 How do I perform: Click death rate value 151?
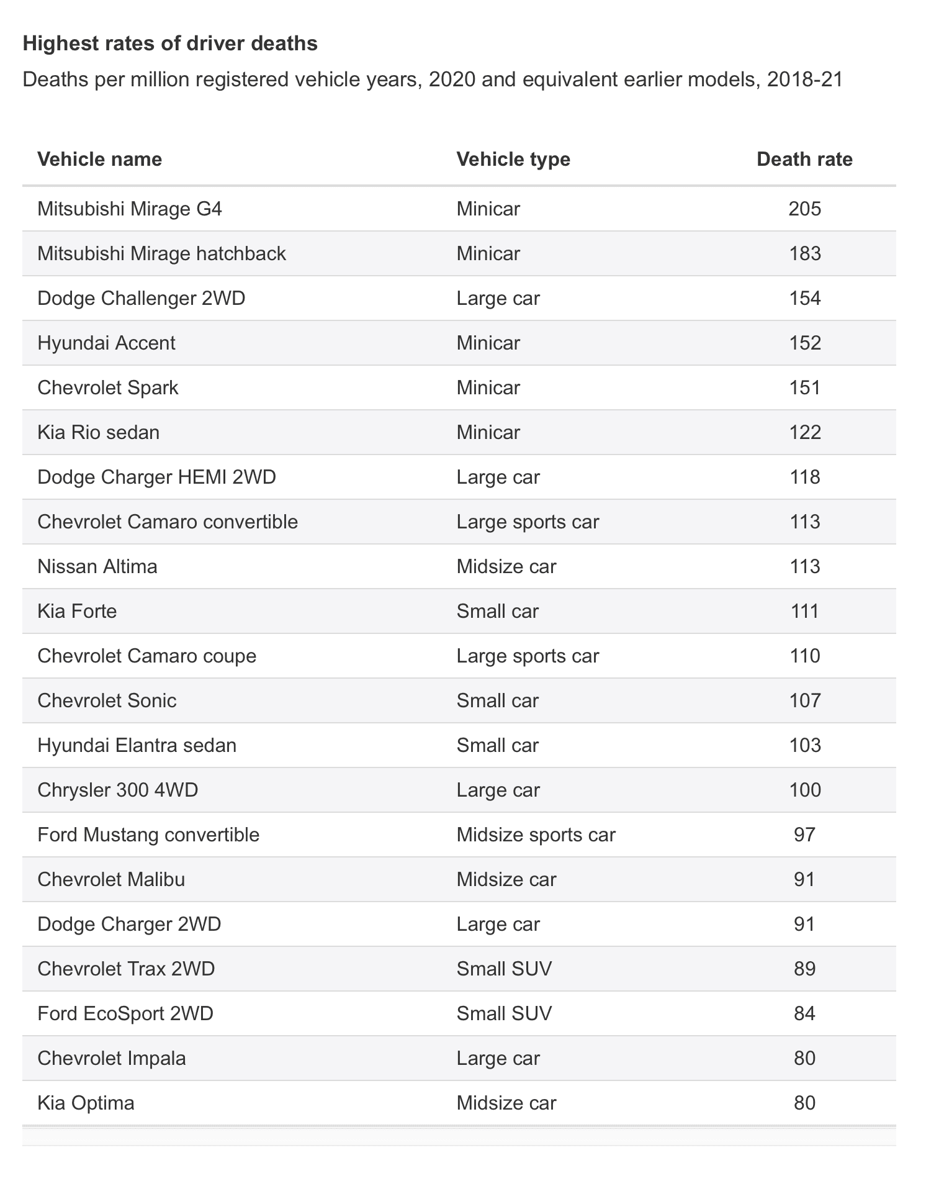click(804, 387)
